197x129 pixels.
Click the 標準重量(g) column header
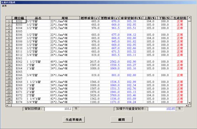(90, 18)
